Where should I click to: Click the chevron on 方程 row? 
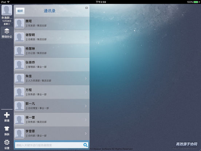coord(86,92)
